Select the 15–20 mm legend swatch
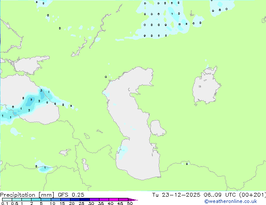This screenshot has height=205, width=266. pyautogui.click(x=65, y=200)
